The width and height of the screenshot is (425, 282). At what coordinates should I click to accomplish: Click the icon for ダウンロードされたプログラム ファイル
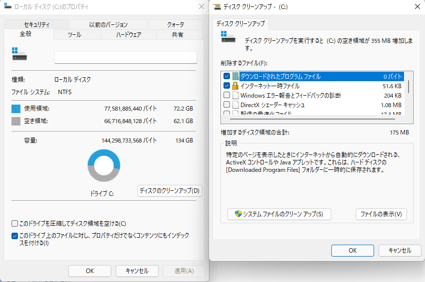[x=235, y=77]
